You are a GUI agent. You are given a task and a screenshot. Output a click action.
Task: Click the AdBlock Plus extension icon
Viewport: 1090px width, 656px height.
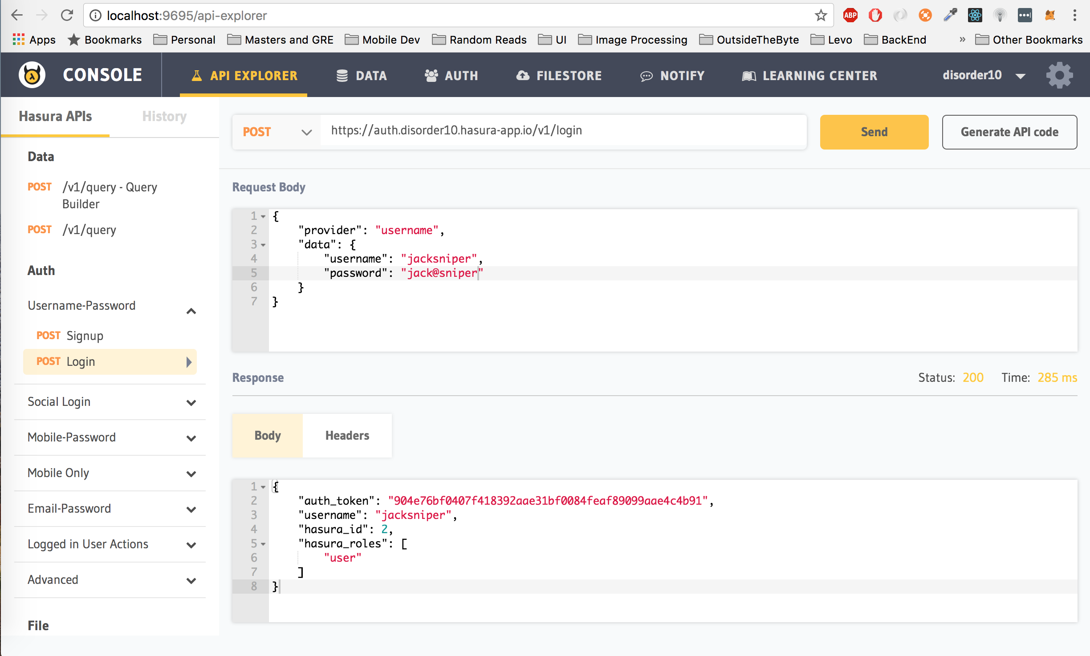point(850,16)
